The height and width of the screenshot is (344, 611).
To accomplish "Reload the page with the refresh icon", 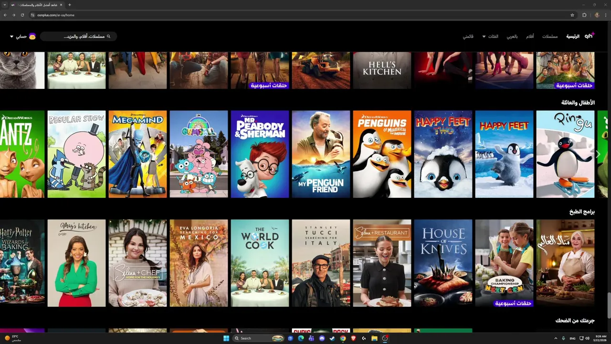I will pyautogui.click(x=22, y=15).
